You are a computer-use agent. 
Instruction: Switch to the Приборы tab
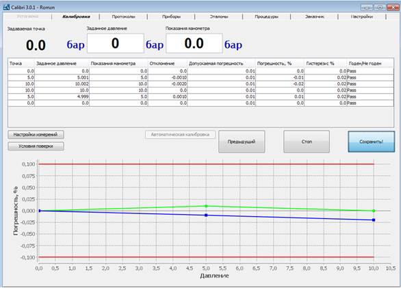tap(171, 16)
